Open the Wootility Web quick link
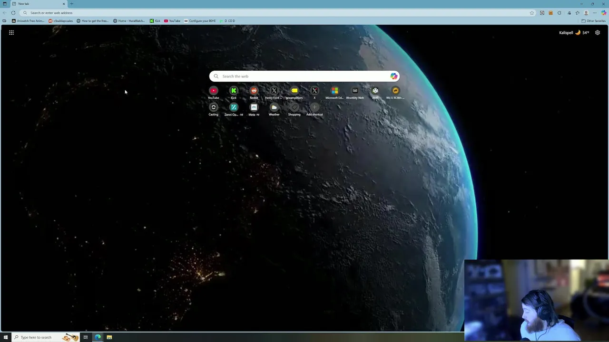 355,93
